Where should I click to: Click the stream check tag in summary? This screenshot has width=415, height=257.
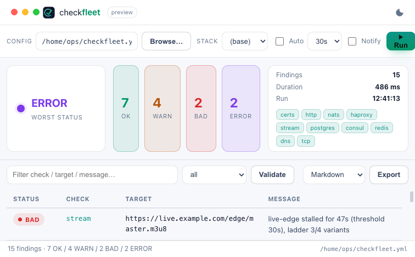pyautogui.click(x=290, y=128)
